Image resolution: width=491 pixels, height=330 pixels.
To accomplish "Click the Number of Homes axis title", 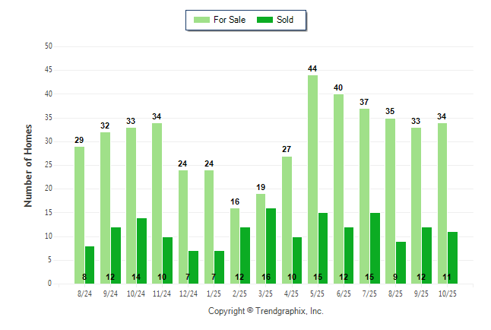I will [x=29, y=165].
